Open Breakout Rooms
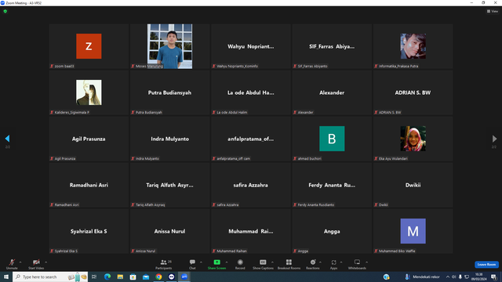The width and height of the screenshot is (502, 282). click(x=289, y=264)
